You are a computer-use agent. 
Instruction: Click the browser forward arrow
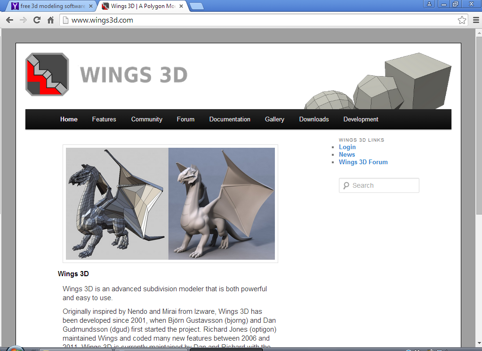click(23, 20)
